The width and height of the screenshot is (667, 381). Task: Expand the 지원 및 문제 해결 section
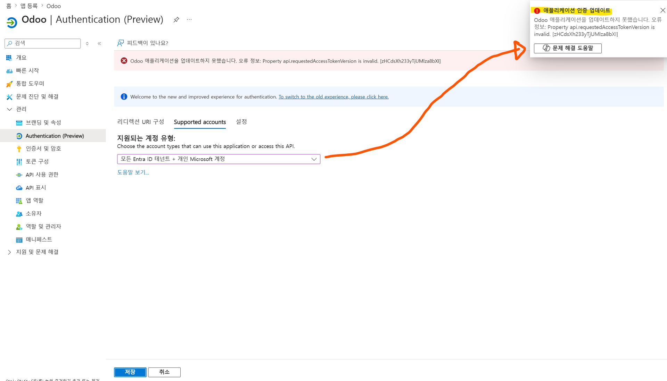[9, 252]
